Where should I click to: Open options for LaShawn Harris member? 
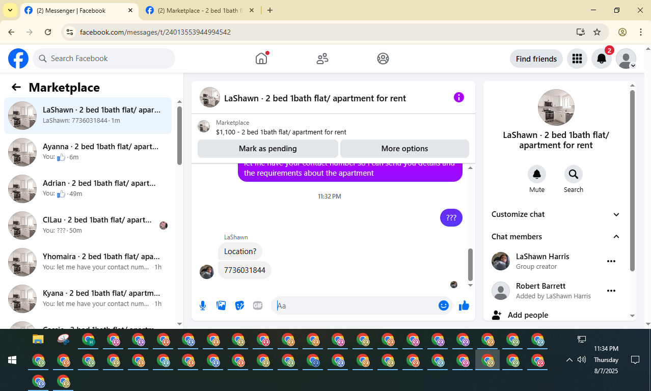(x=611, y=261)
